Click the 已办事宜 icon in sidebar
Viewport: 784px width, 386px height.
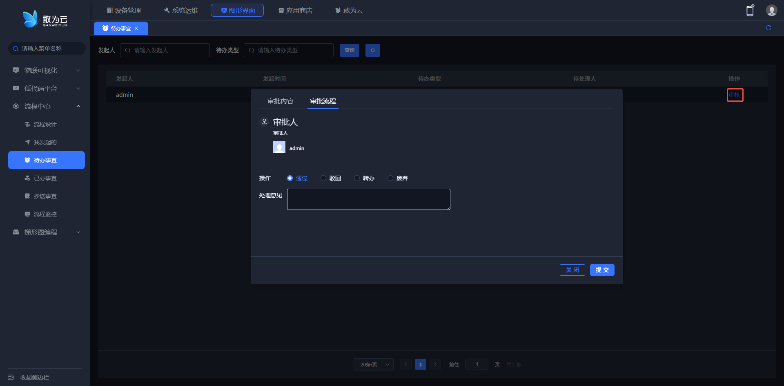27,178
